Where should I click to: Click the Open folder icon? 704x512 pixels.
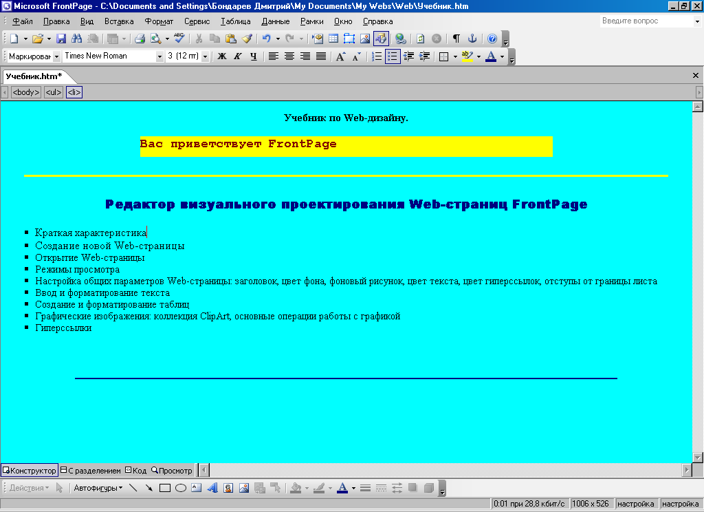pos(38,39)
